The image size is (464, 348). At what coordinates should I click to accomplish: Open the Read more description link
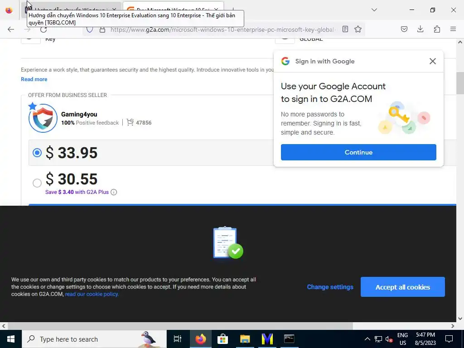pos(34,79)
